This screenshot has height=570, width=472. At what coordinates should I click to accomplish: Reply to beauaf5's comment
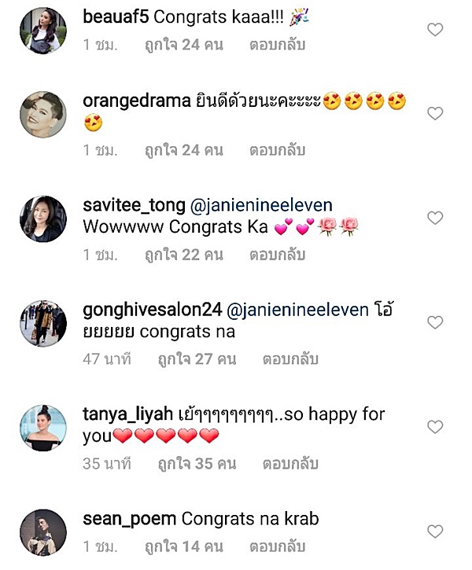coord(278,46)
